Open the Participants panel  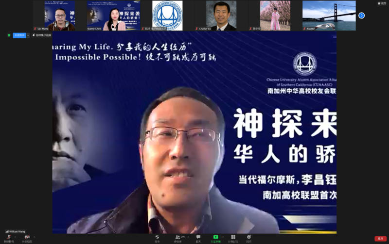(178, 238)
